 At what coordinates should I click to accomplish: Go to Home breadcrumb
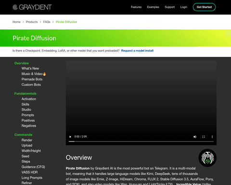(16, 22)
